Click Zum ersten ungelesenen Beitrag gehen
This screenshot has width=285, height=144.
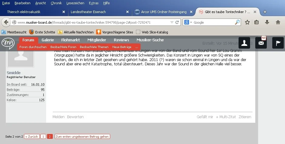point(82,136)
